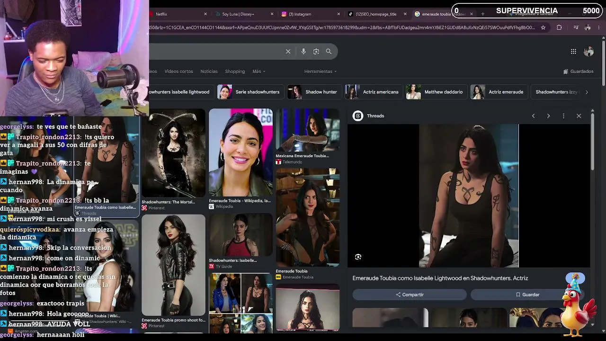Viewport: 606px width, 341px height.
Task: Open a new browser tab
Action: [482, 14]
